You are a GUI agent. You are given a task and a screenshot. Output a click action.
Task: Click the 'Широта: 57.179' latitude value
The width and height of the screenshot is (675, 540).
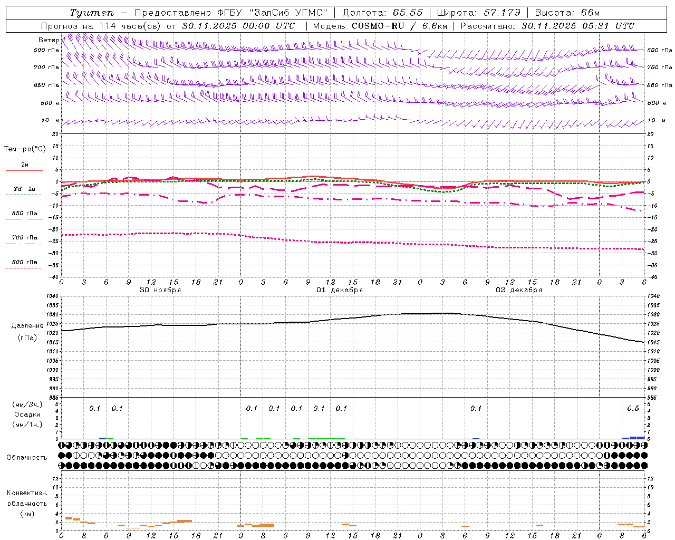coord(479,13)
